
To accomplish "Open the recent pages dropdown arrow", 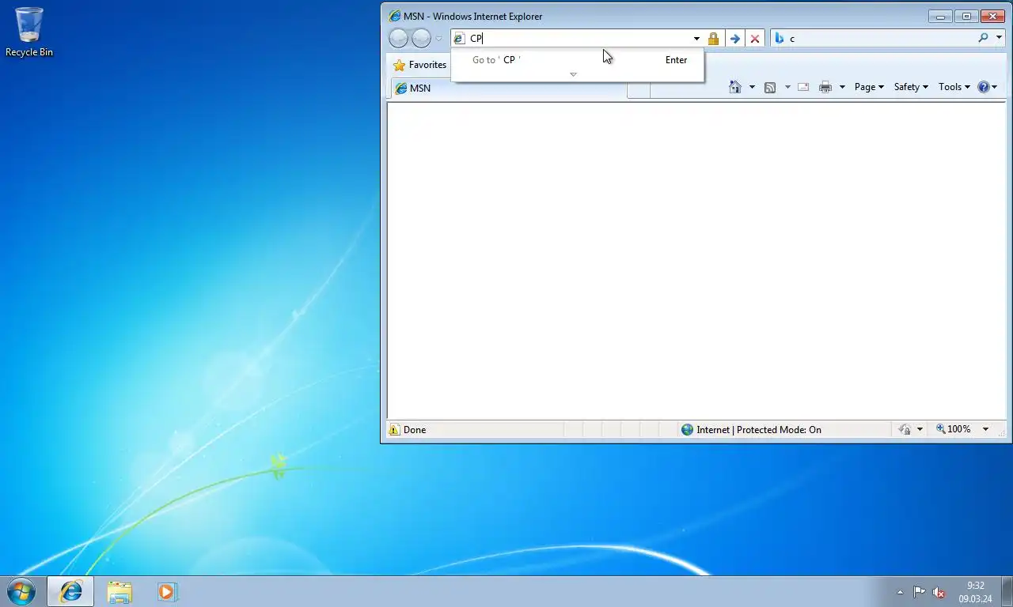I will tap(439, 39).
